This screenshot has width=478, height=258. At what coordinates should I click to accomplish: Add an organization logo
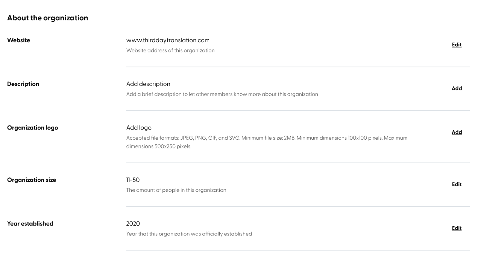point(457,132)
